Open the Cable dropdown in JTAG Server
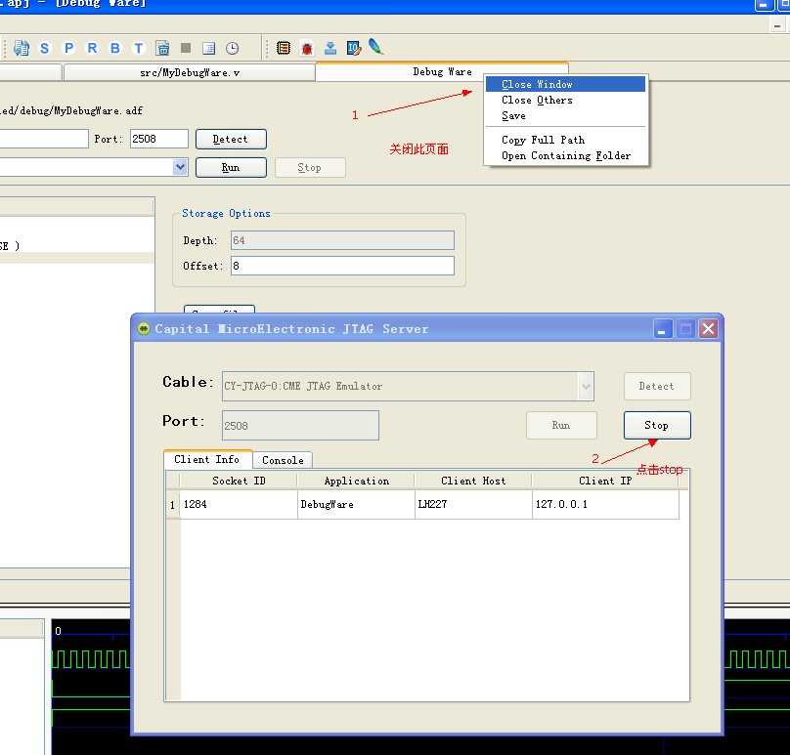Screen dimensions: 790x755 click(x=586, y=386)
